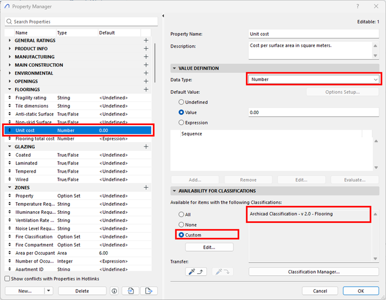Click reorder handle of Fire Classification

10,237
